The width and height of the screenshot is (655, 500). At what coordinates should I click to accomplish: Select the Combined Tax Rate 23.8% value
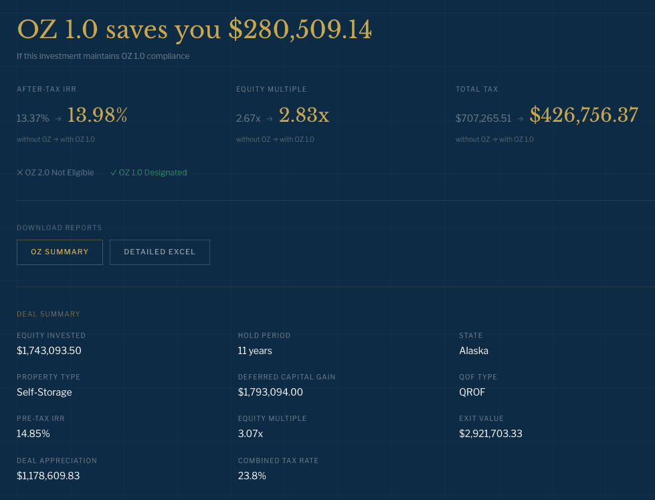coord(252,476)
